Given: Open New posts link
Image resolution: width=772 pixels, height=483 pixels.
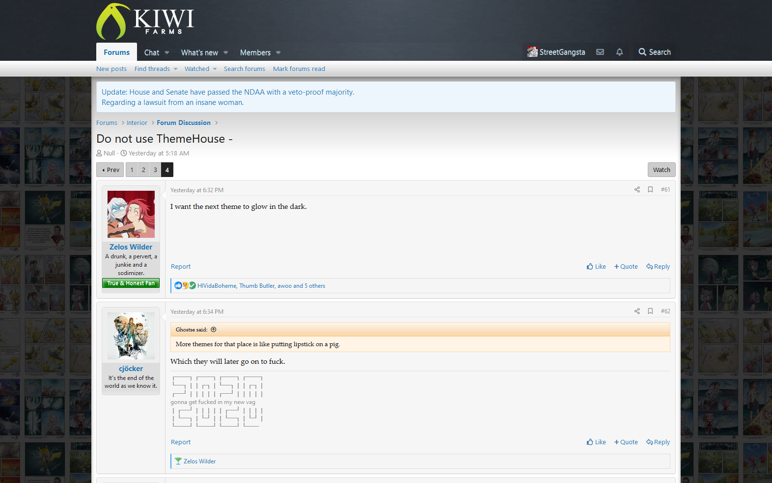Looking at the screenshot, I should pos(111,69).
